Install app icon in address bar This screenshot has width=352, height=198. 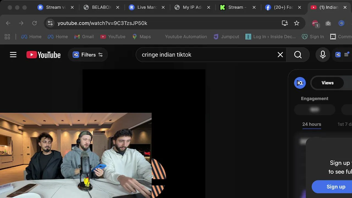(x=285, y=23)
